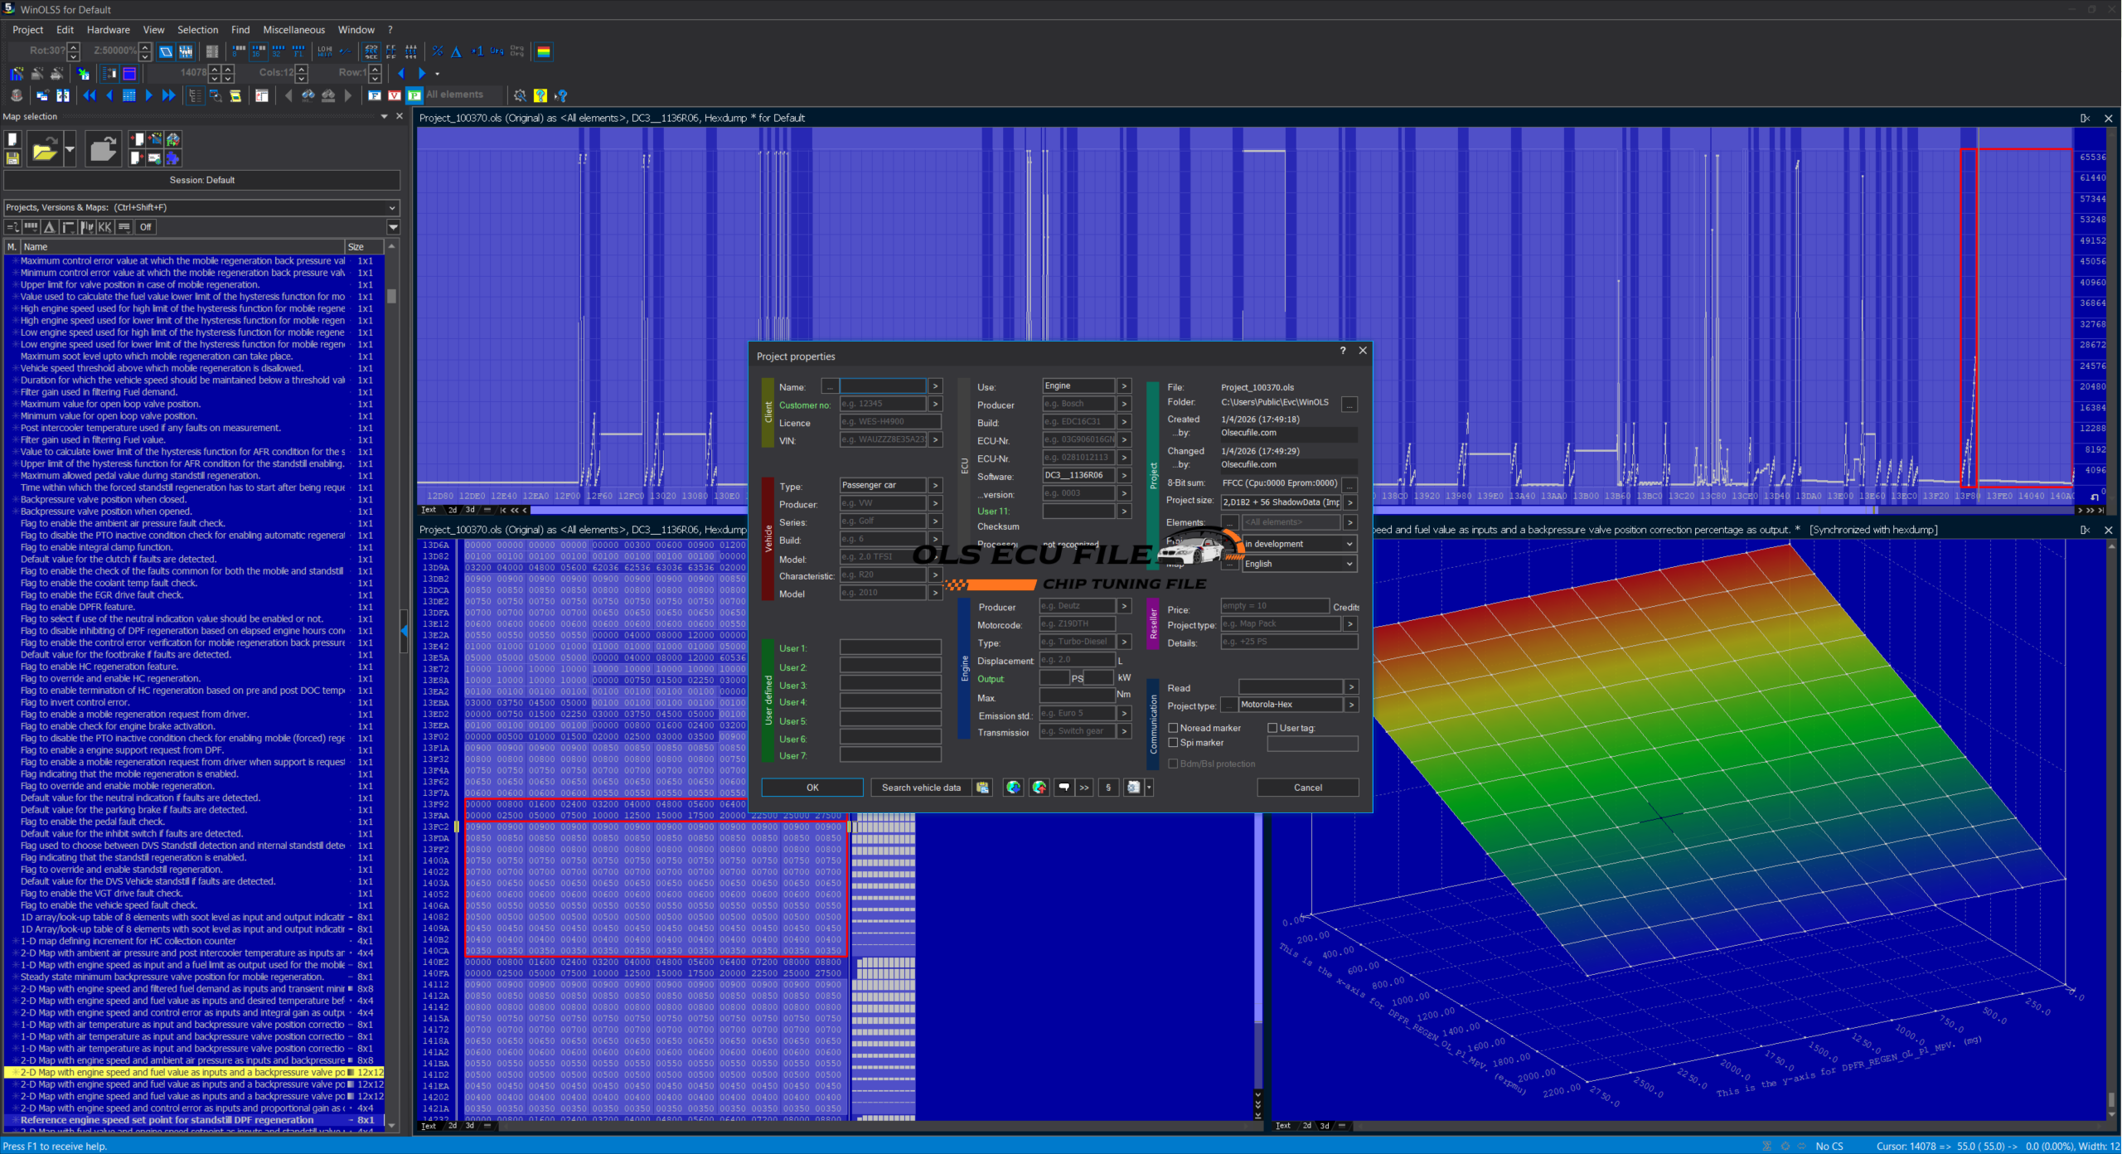Image resolution: width=2122 pixels, height=1154 pixels.
Task: Click the wrench-and-gear settings toolbar icon
Action: click(520, 95)
